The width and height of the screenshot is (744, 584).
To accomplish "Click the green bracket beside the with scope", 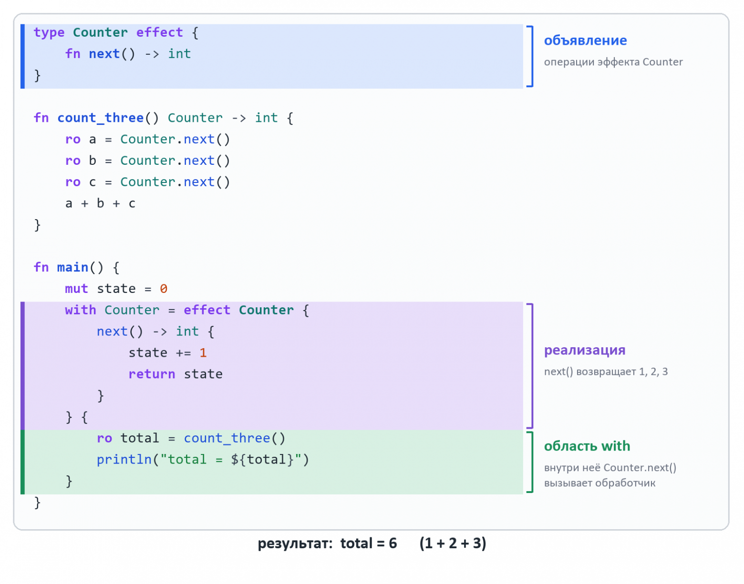I will coord(530,462).
